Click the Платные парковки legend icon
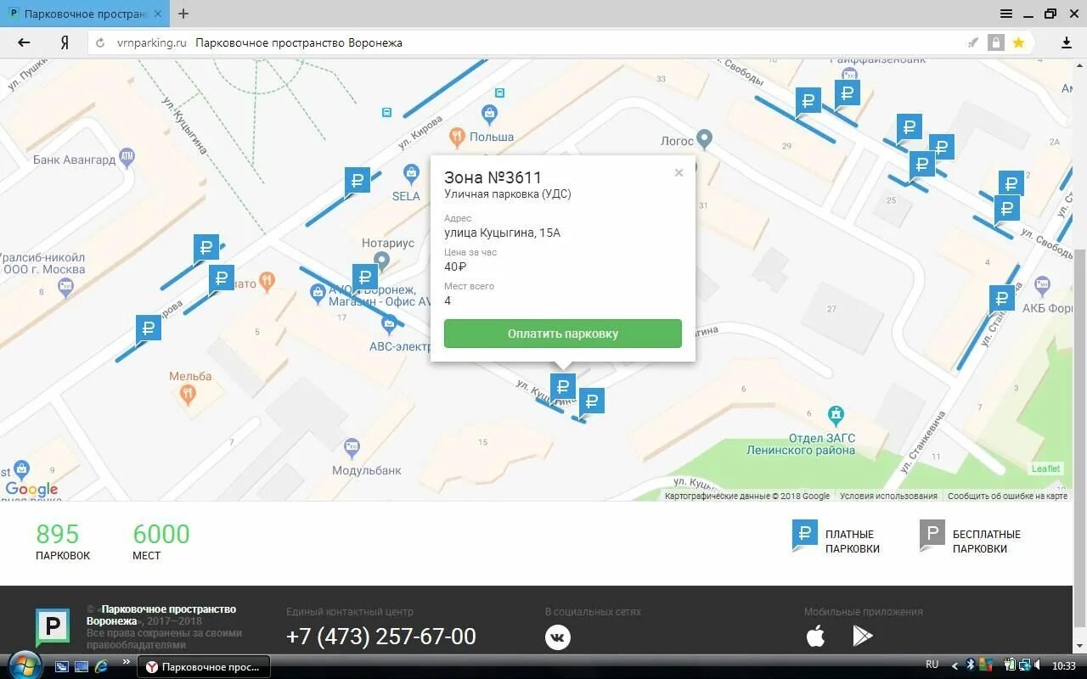The image size is (1087, 679). 804,536
